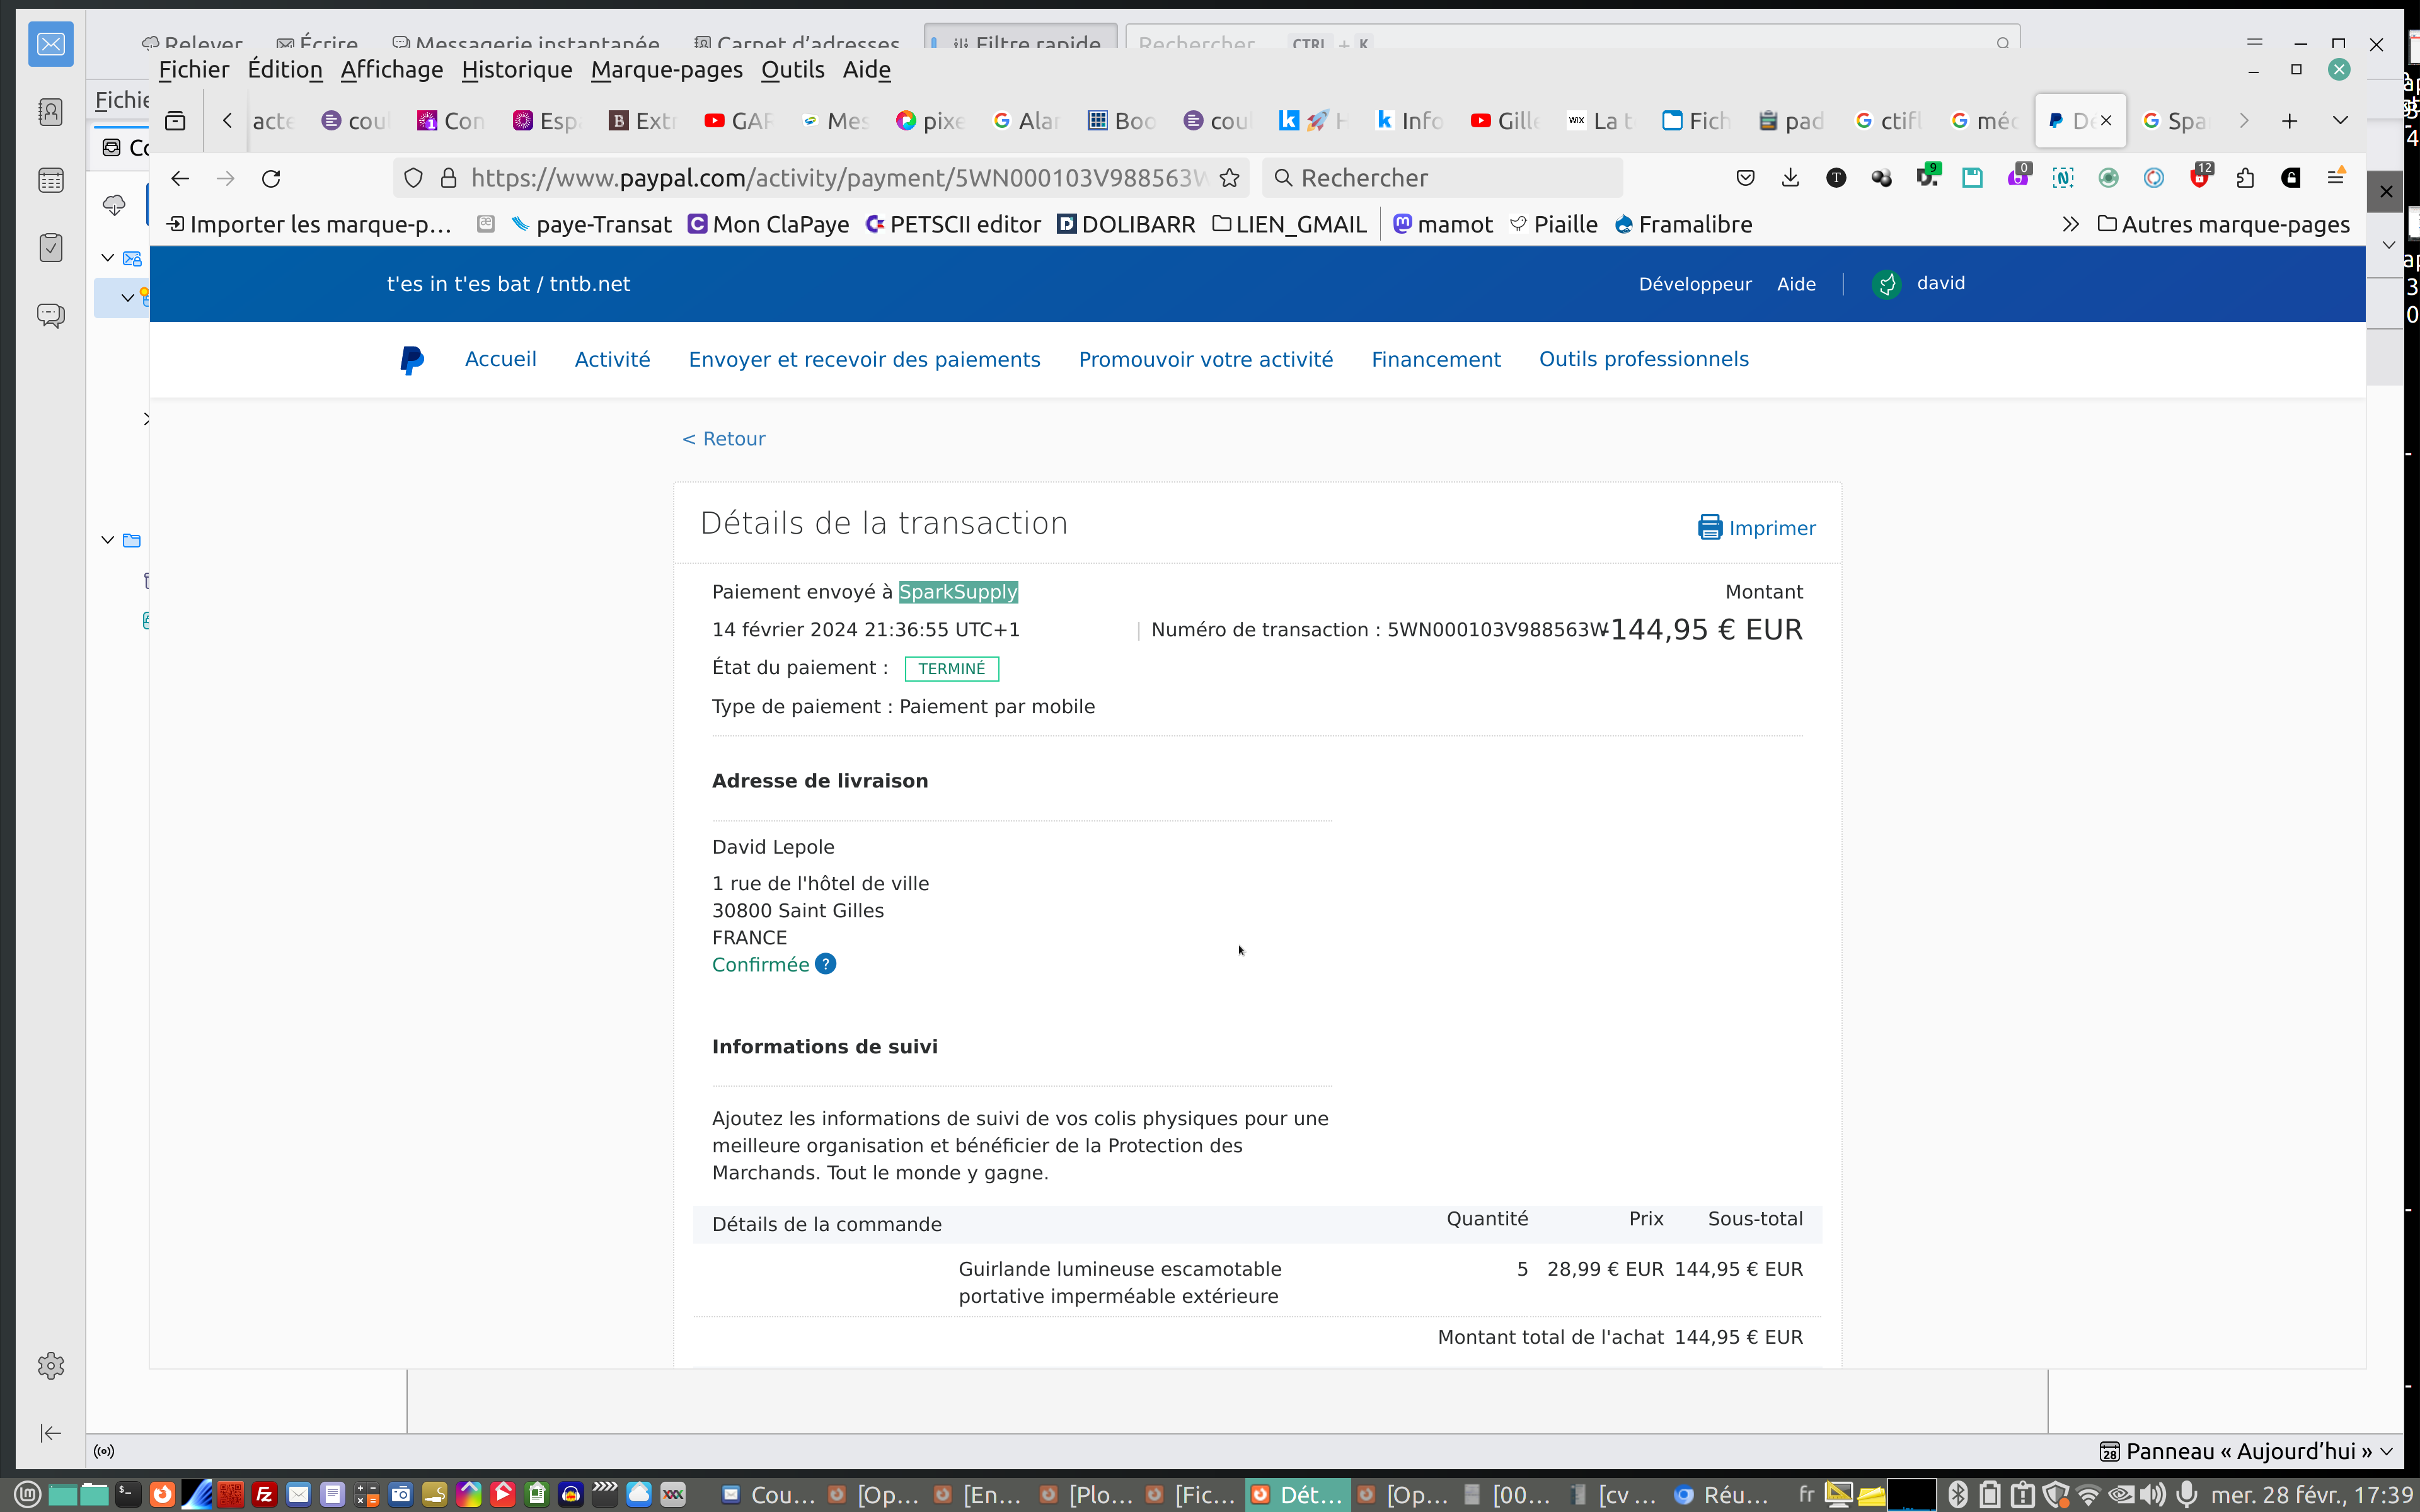2420x1512 pixels.
Task: Click the PayPal logo icon
Action: (x=411, y=360)
